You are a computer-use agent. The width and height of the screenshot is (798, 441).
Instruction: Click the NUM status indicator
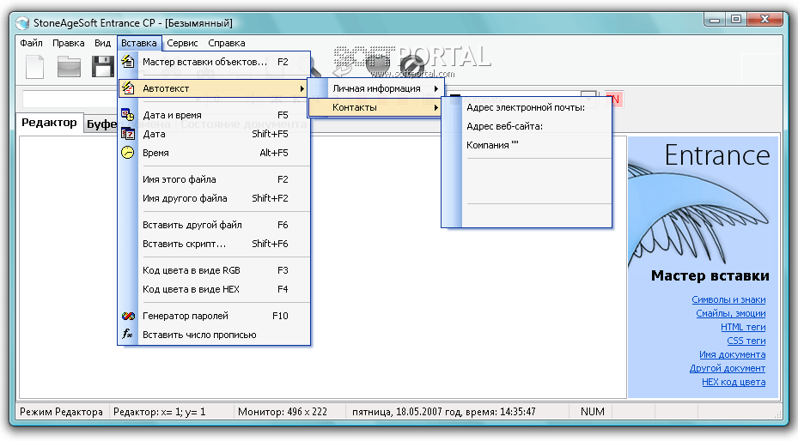593,412
